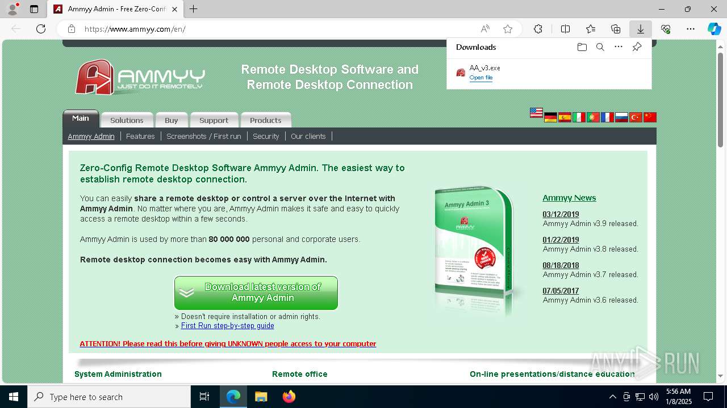The width and height of the screenshot is (727, 408).
Task: Open the Features submenu link
Action: 140,136
